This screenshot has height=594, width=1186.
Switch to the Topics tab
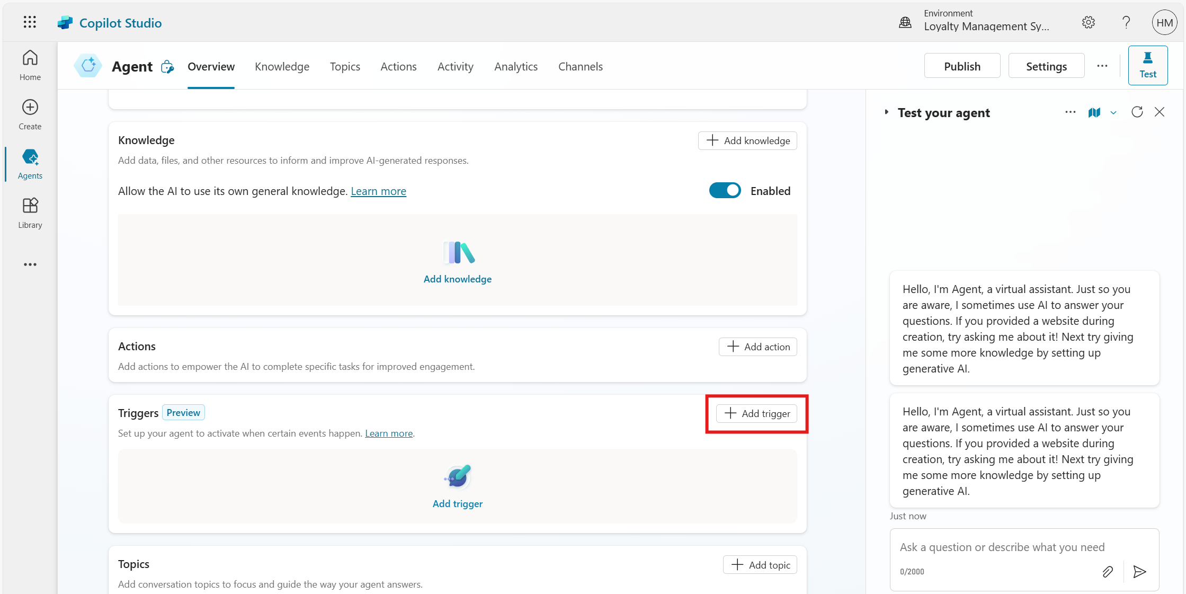pos(345,67)
